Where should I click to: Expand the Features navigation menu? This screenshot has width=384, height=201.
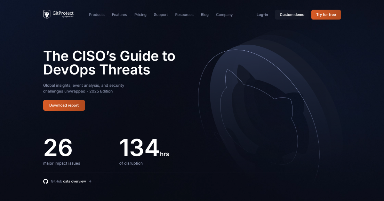pyautogui.click(x=119, y=15)
